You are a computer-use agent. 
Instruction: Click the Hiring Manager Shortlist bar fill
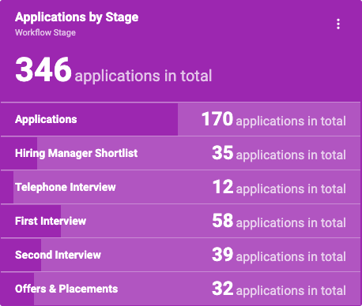tap(19, 153)
